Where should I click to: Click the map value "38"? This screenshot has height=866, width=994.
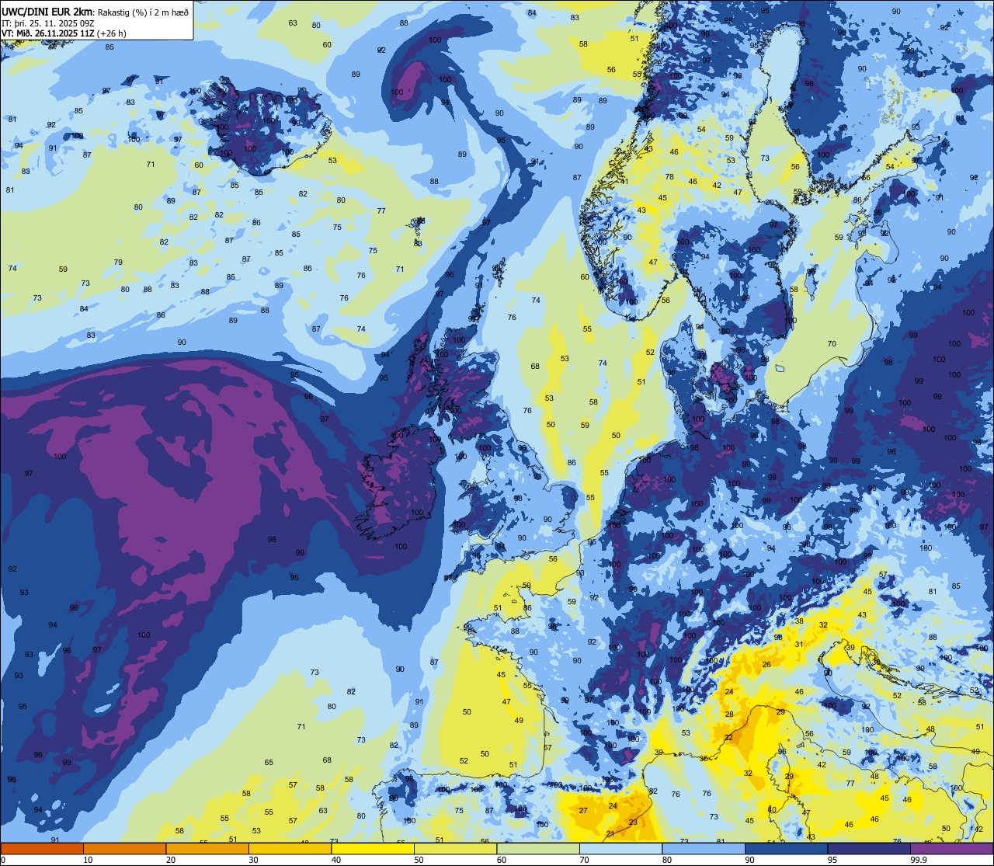(798, 621)
